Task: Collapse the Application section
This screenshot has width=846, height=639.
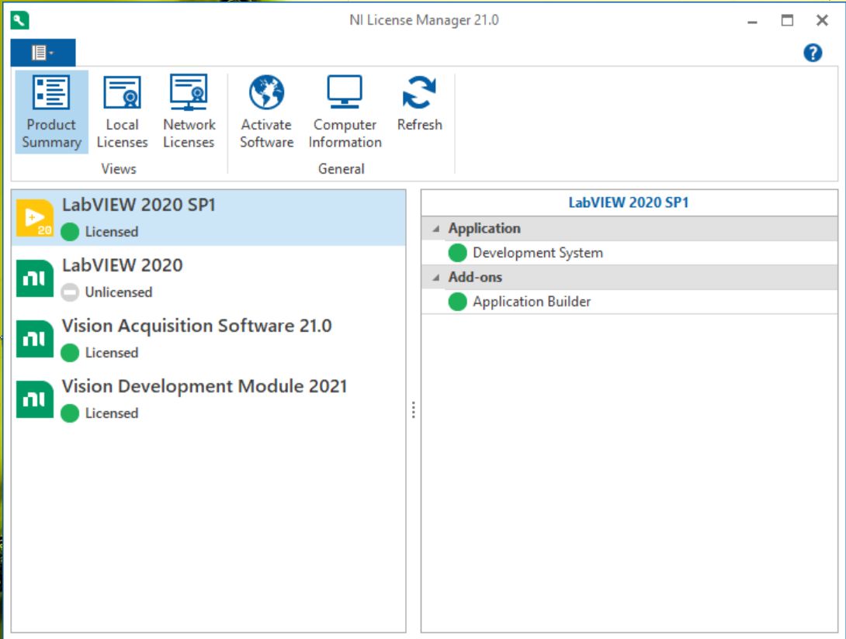Action: (x=436, y=229)
